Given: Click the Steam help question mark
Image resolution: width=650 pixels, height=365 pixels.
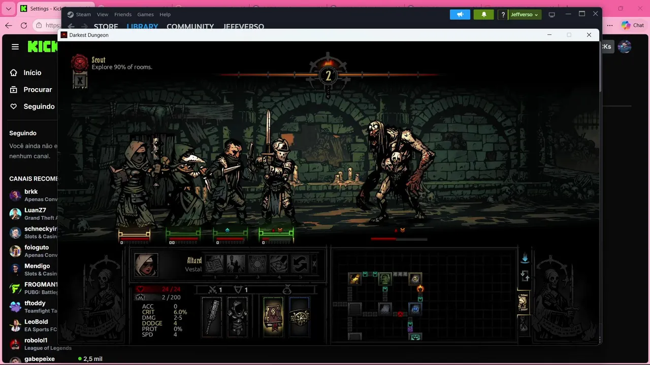Looking at the screenshot, I should pyautogui.click(x=503, y=15).
